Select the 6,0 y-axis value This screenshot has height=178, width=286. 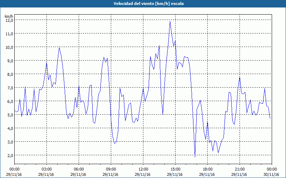(10, 101)
